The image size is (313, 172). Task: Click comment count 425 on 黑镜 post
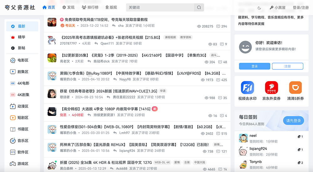(222, 80)
